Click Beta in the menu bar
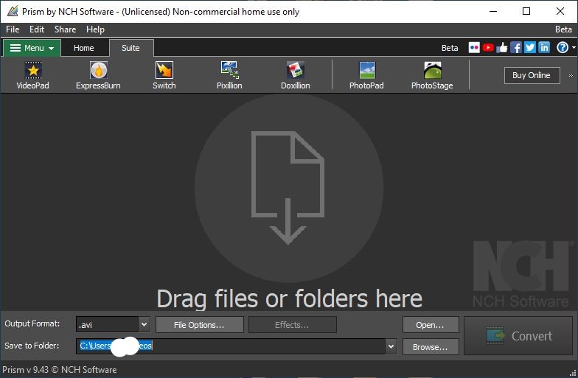 tap(563, 29)
